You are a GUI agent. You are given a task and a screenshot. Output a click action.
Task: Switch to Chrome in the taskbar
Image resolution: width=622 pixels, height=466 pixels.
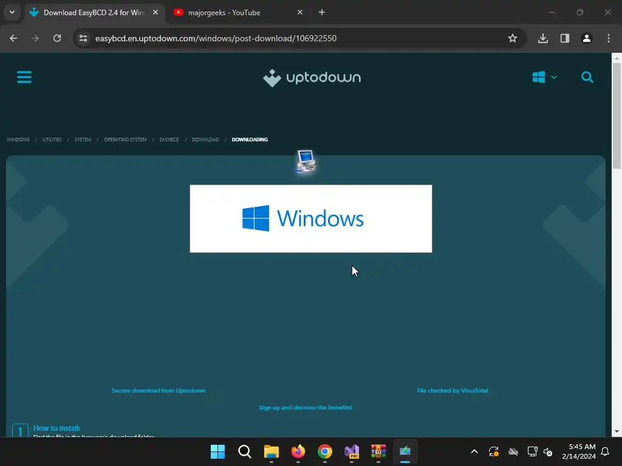click(324, 451)
